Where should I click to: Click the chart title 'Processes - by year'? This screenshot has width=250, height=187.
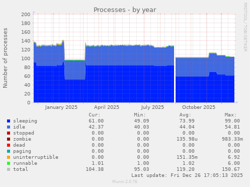coord(125,10)
